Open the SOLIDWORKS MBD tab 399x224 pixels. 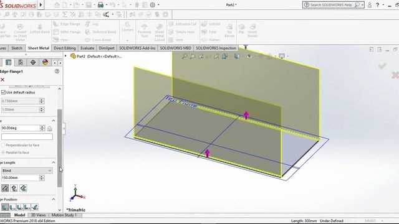(176, 48)
